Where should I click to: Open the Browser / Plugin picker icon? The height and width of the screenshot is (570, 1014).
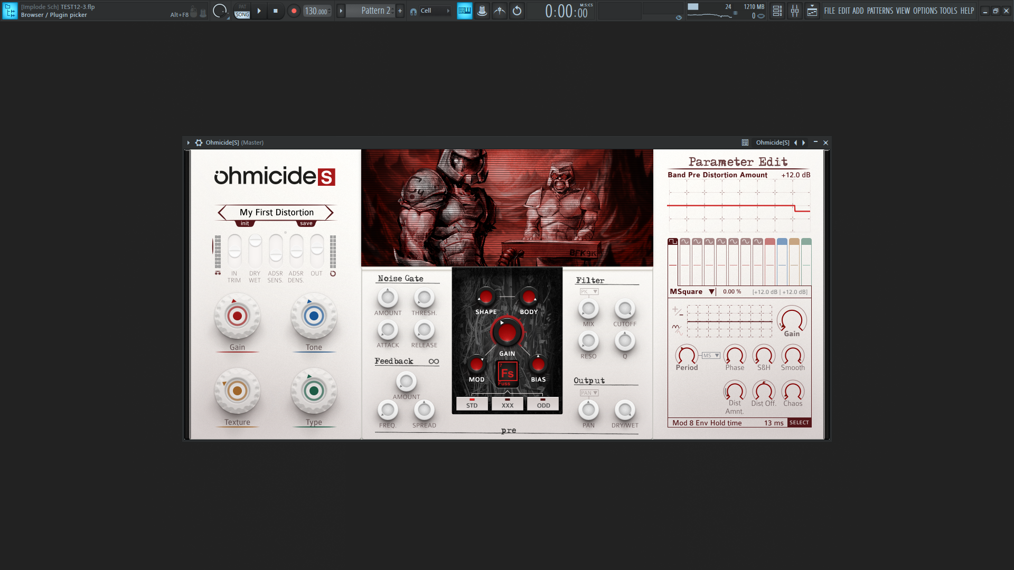click(x=10, y=11)
